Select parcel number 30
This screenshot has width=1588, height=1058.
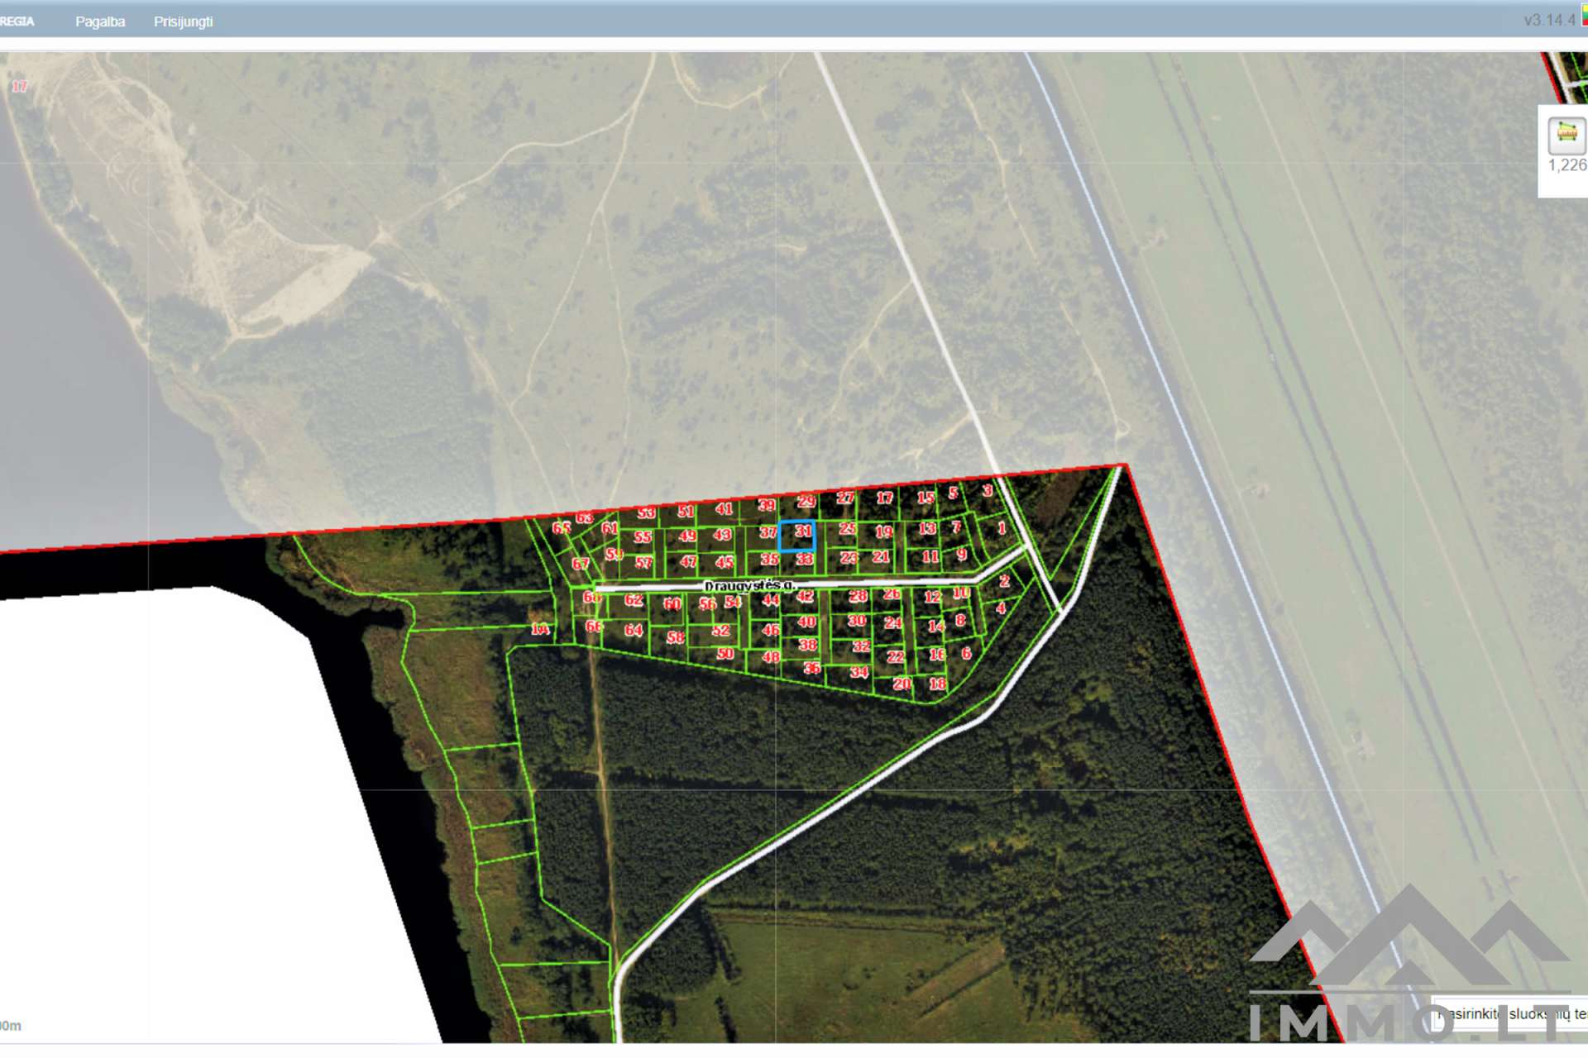coord(857,621)
